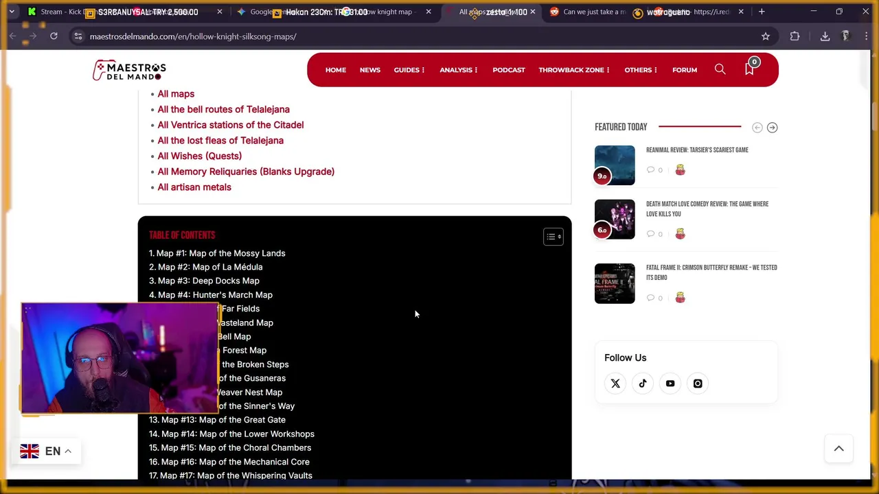Open browser downloads icon
The width and height of the screenshot is (879, 494).
coord(825,36)
